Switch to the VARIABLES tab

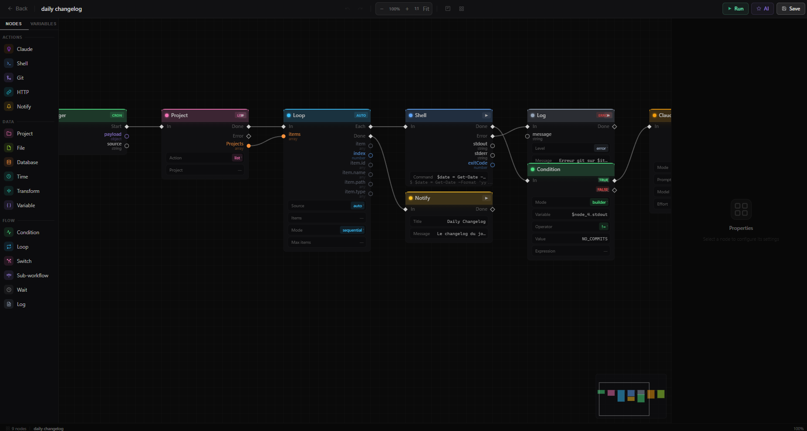pos(43,24)
